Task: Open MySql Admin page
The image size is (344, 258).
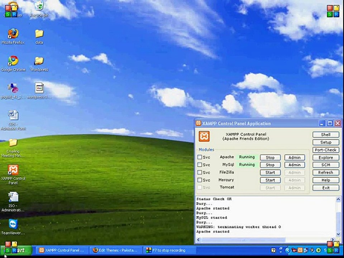Action: [x=295, y=165]
